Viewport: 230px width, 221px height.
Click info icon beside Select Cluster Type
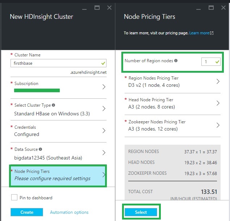coord(54,105)
